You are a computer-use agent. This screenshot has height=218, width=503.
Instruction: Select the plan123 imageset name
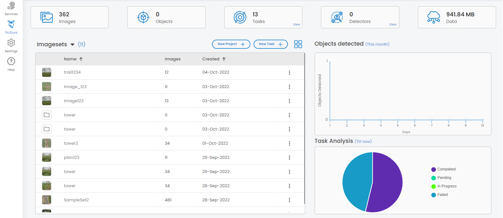71,158
